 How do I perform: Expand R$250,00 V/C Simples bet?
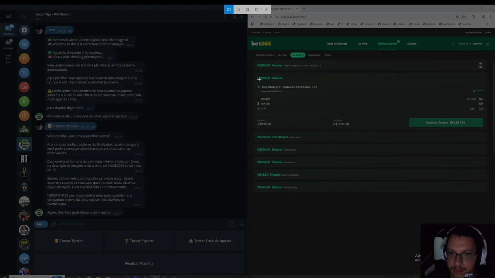370,137
